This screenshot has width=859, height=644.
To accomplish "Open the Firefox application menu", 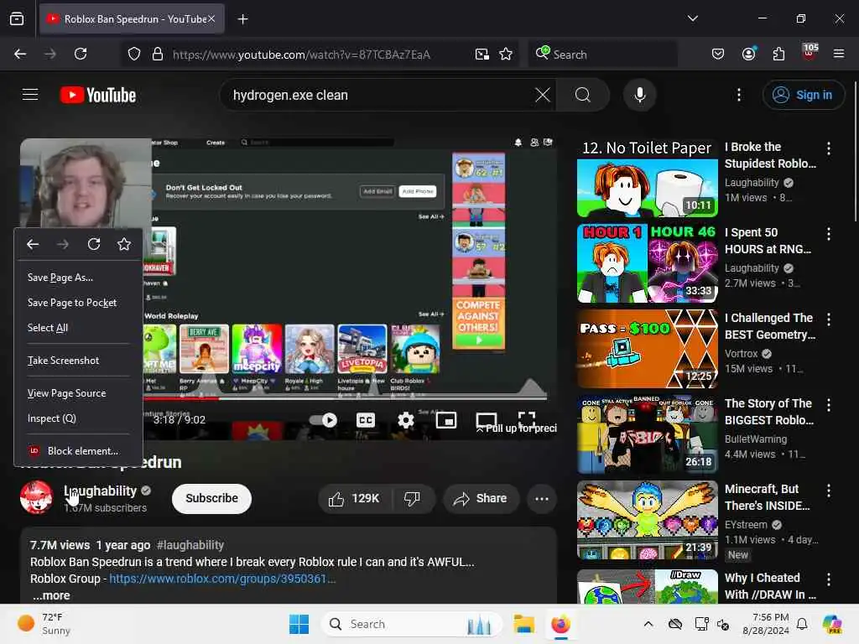I will click(839, 54).
